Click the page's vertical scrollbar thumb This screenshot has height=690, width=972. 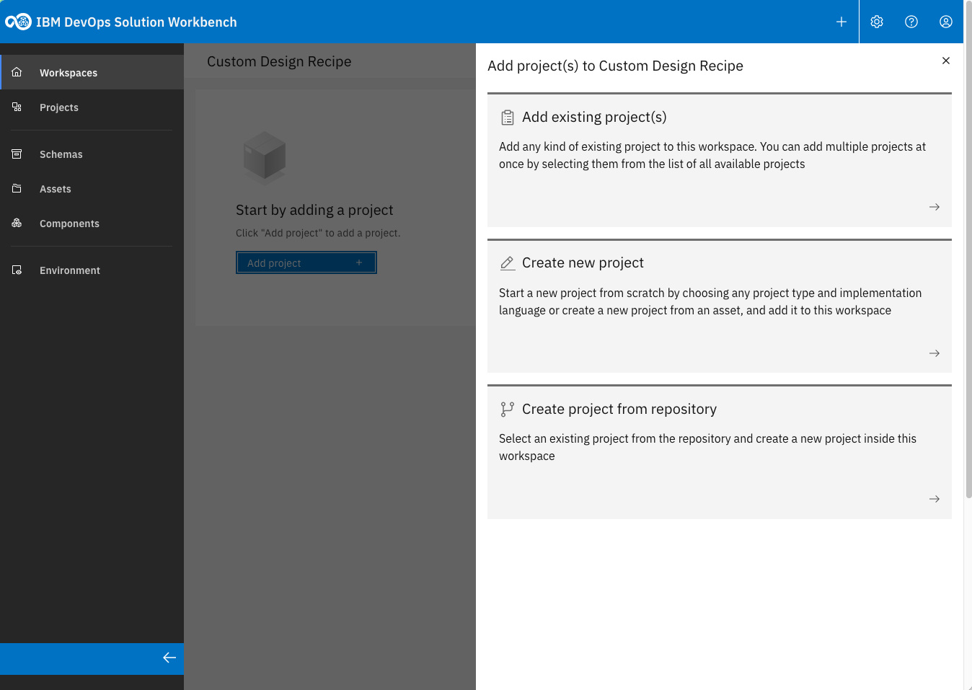tap(968, 249)
